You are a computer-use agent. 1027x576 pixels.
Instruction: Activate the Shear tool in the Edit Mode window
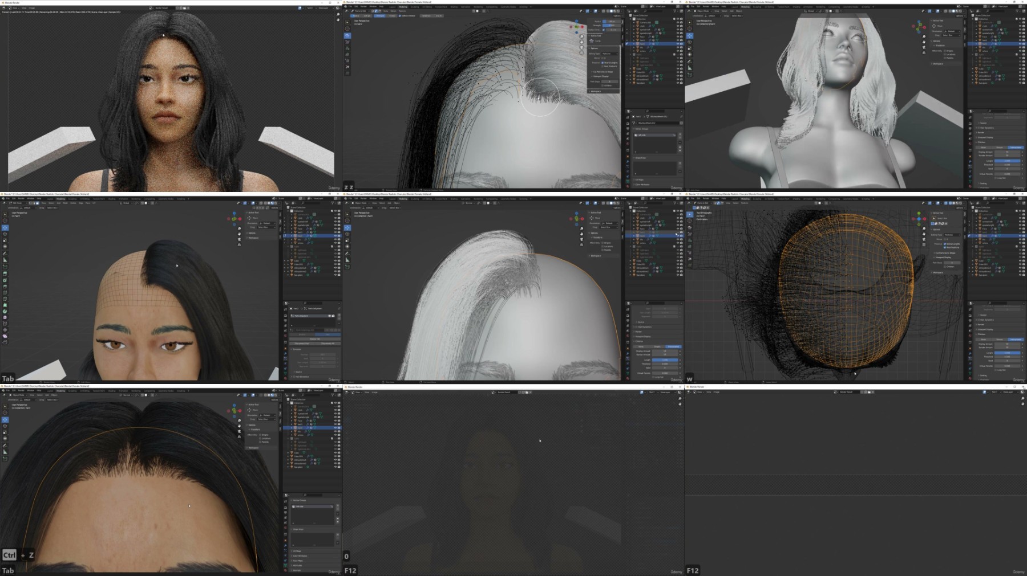[5, 336]
